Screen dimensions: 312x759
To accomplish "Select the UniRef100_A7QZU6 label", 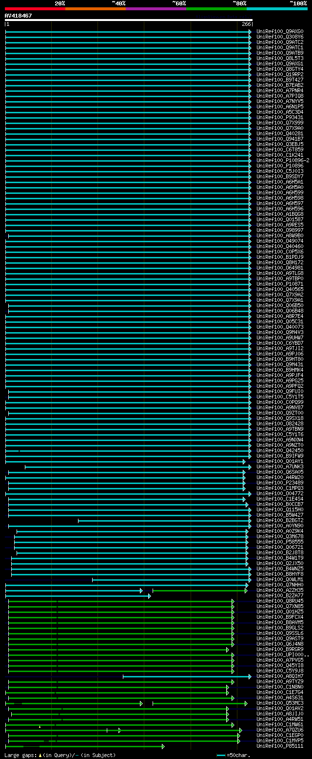I will (x=280, y=730).
